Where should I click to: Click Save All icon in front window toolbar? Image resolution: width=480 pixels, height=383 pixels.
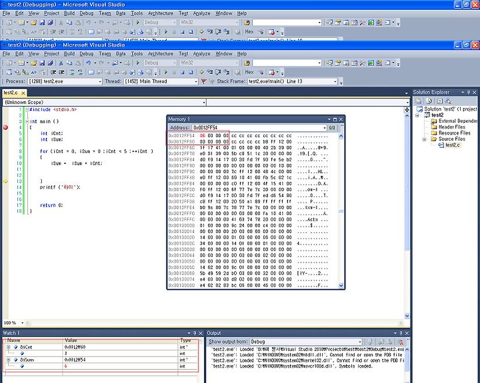[50, 63]
